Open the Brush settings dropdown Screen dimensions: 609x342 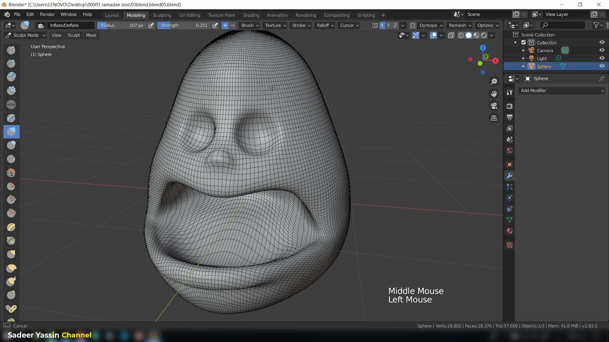(250, 26)
